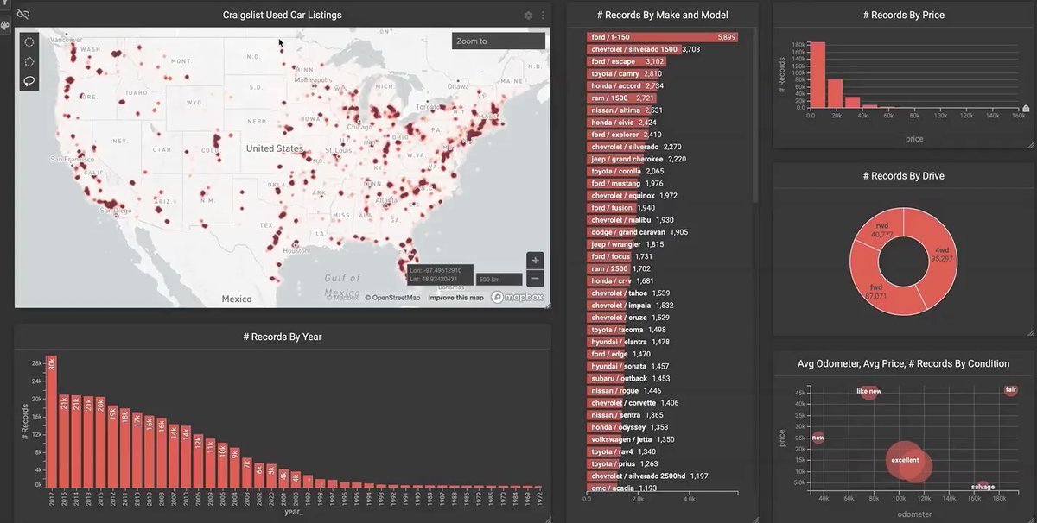Activate the lasso selection tool on map
Image resolution: width=1037 pixels, height=523 pixels.
point(29,81)
